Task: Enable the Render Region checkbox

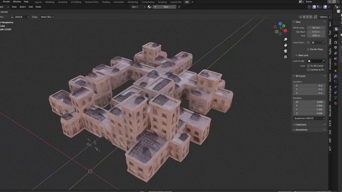Action: [x=308, y=50]
